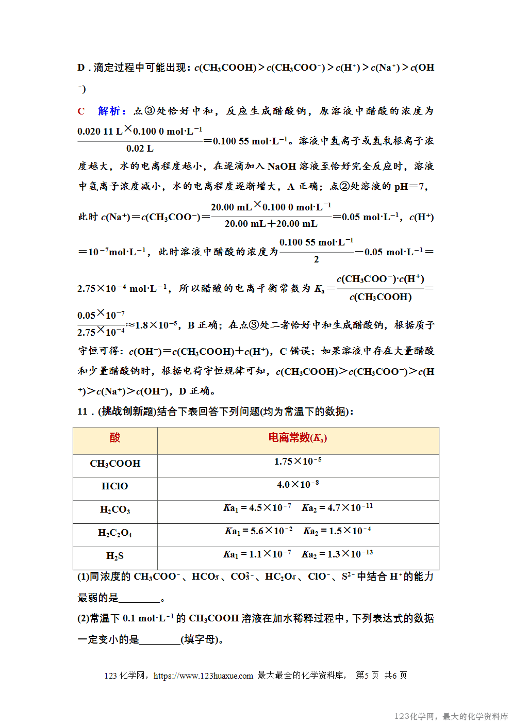Viewport: 512px width, 724px height.
Task: Click the blank before (填字母) in question (2)
Action: tap(160, 640)
